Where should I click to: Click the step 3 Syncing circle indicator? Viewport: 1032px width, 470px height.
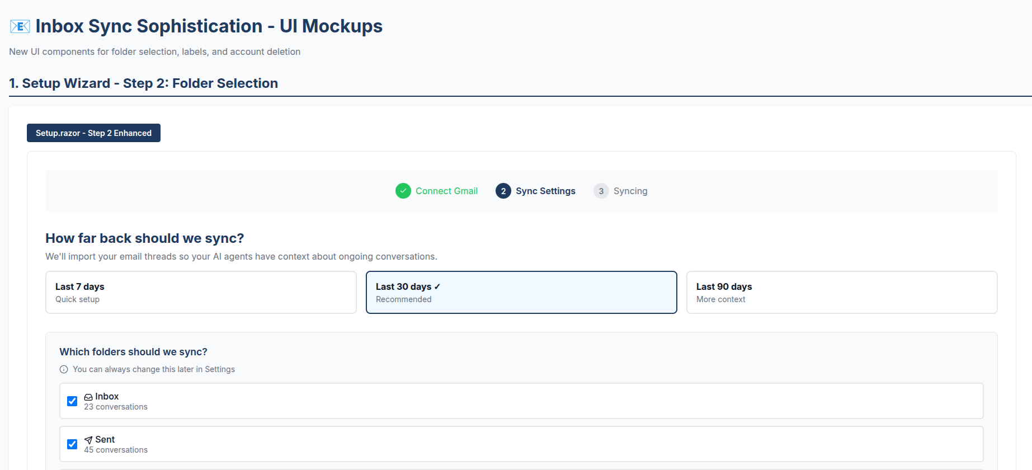601,191
